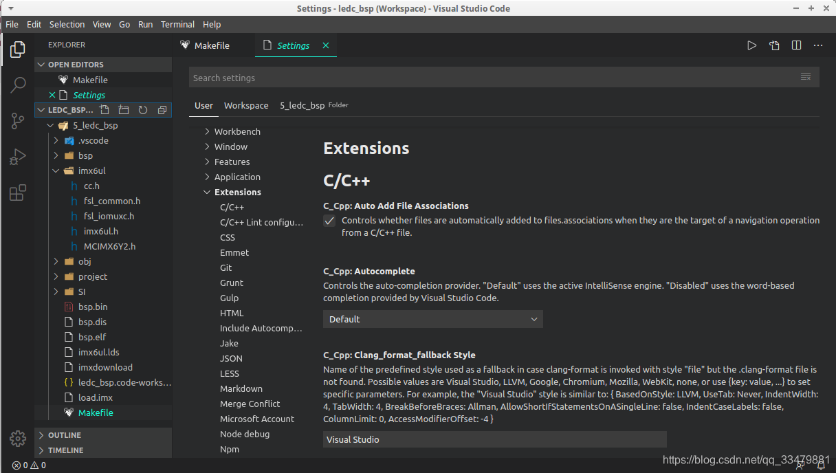Open the Autocomplete Default dropdown
The height and width of the screenshot is (473, 836).
pos(433,319)
